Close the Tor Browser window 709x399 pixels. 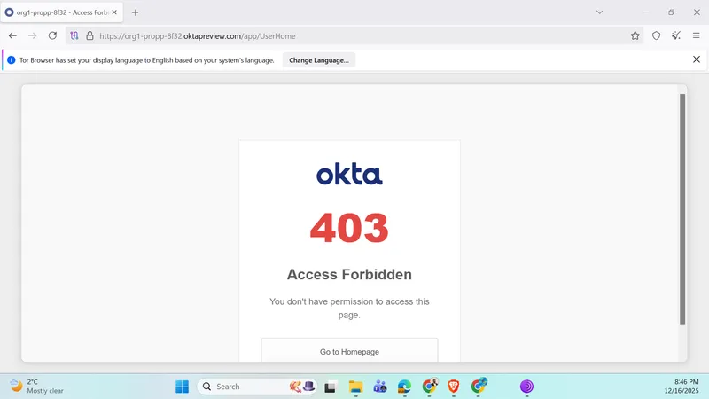pos(697,12)
